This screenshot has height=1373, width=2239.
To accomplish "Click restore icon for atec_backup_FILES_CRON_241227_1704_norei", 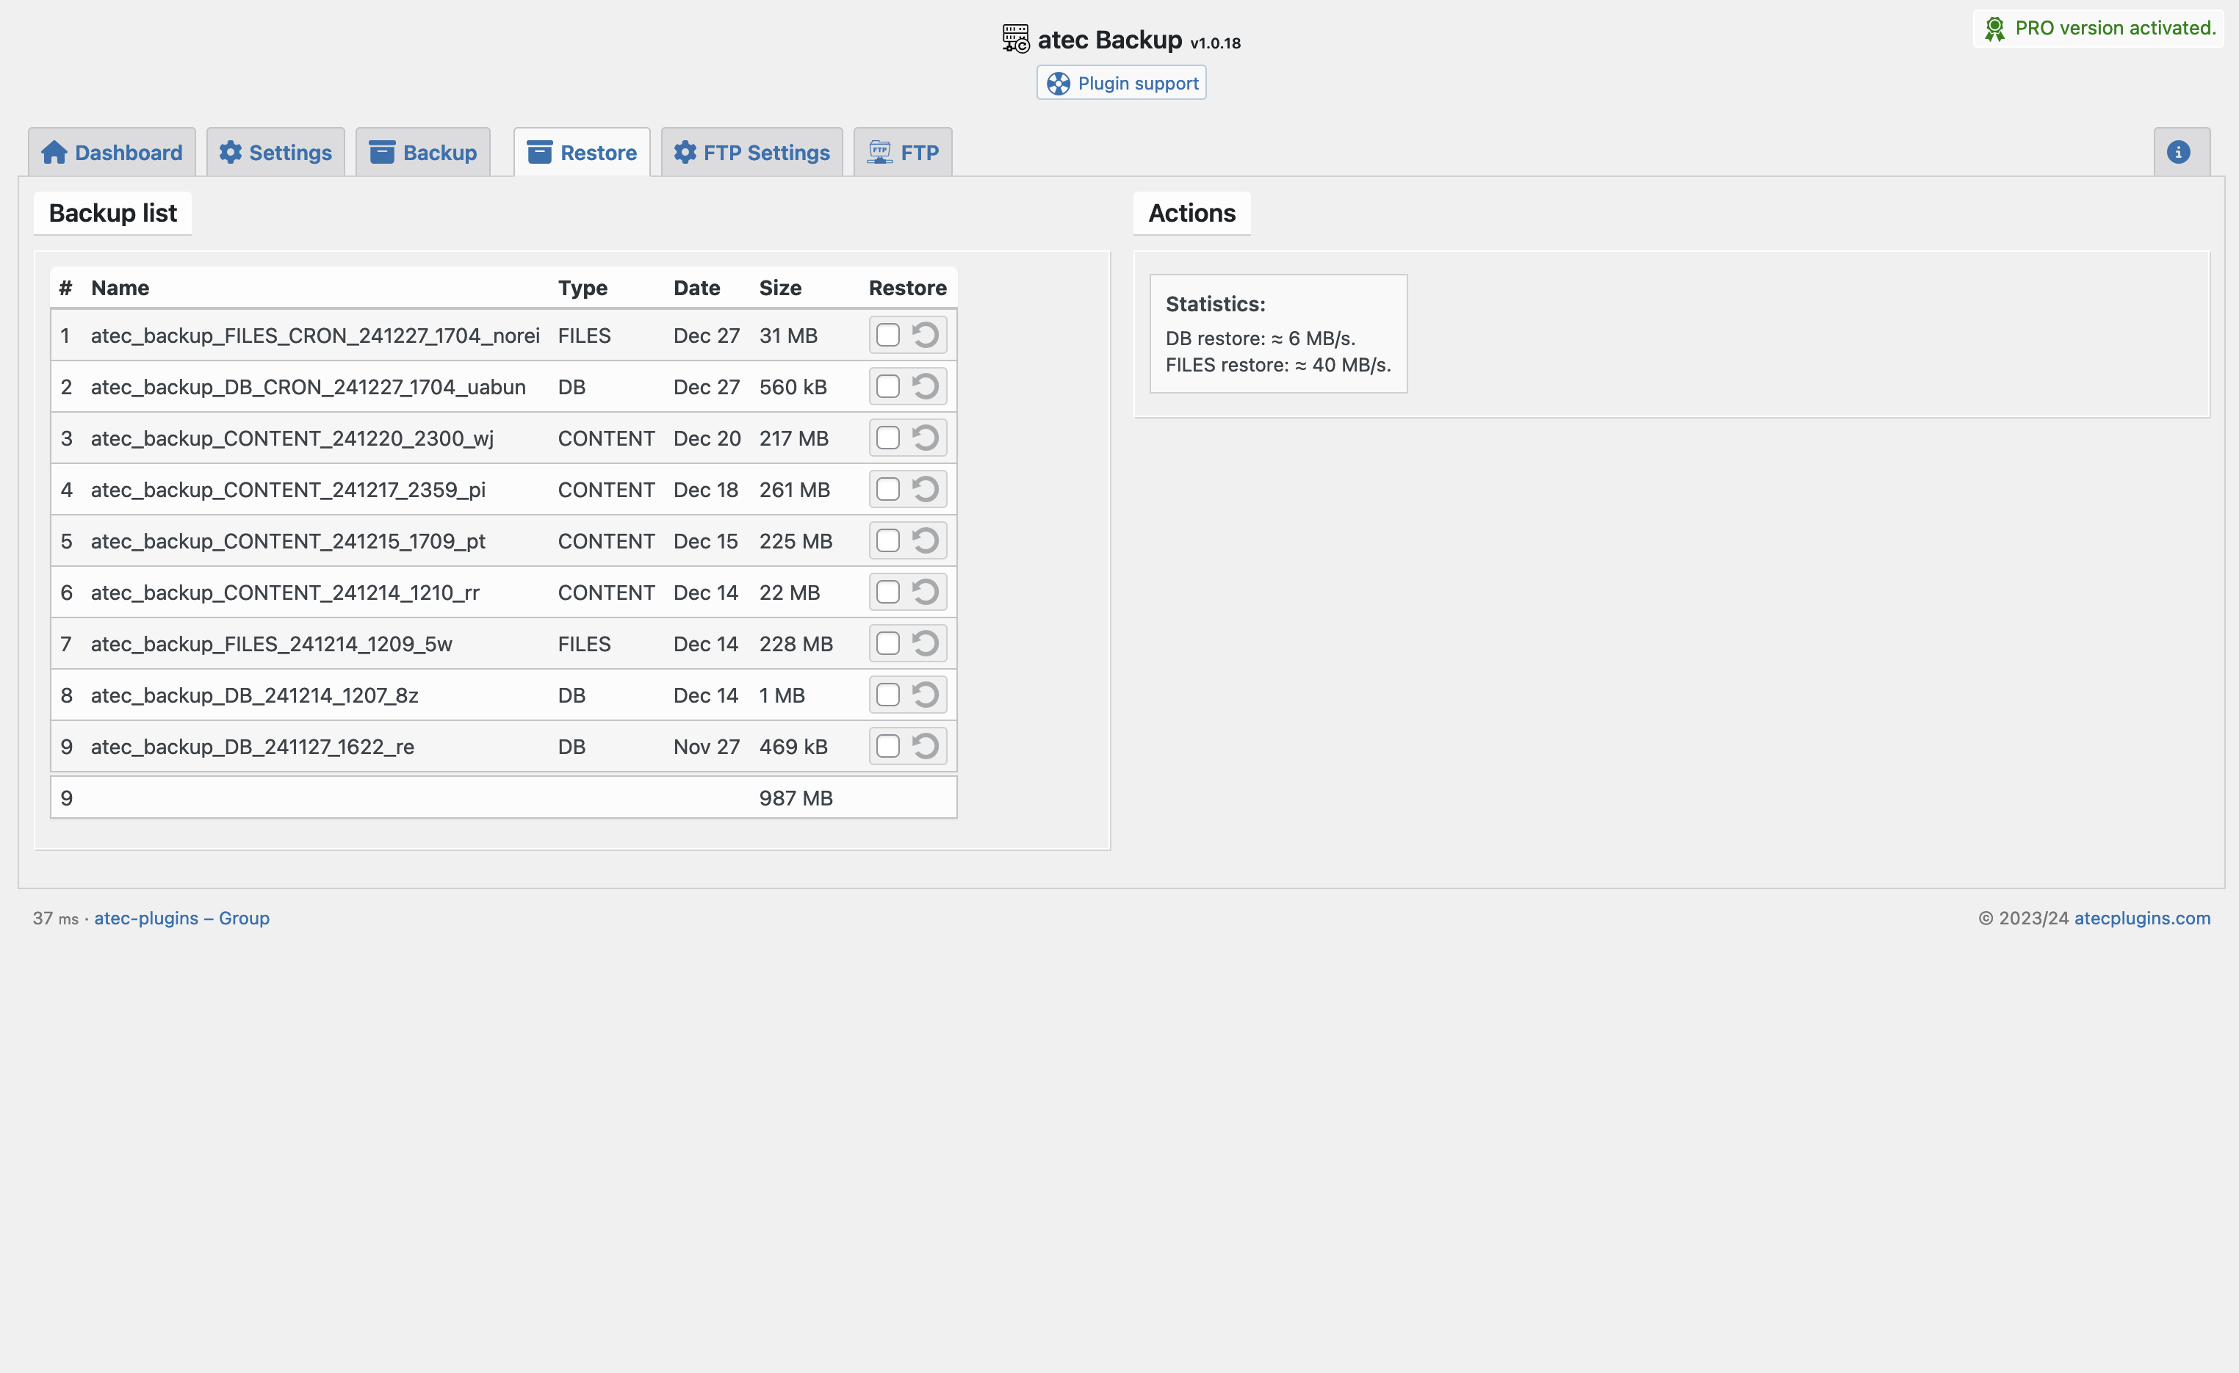I will pyautogui.click(x=925, y=335).
